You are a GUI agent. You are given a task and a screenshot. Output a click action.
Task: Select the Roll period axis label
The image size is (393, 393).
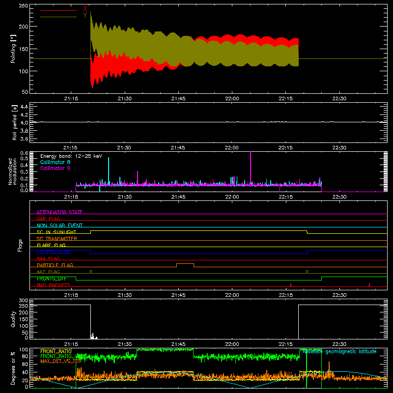15,122
